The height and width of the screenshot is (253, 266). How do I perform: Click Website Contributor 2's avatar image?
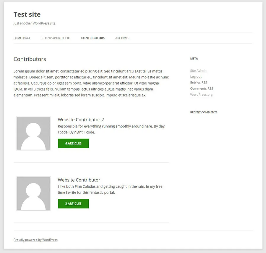coord(33,133)
